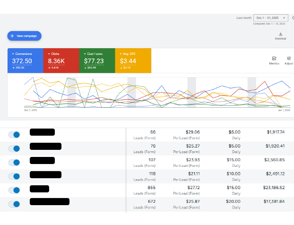
Task: Click the $5.00 daily budget in first row
Action: [234, 132]
